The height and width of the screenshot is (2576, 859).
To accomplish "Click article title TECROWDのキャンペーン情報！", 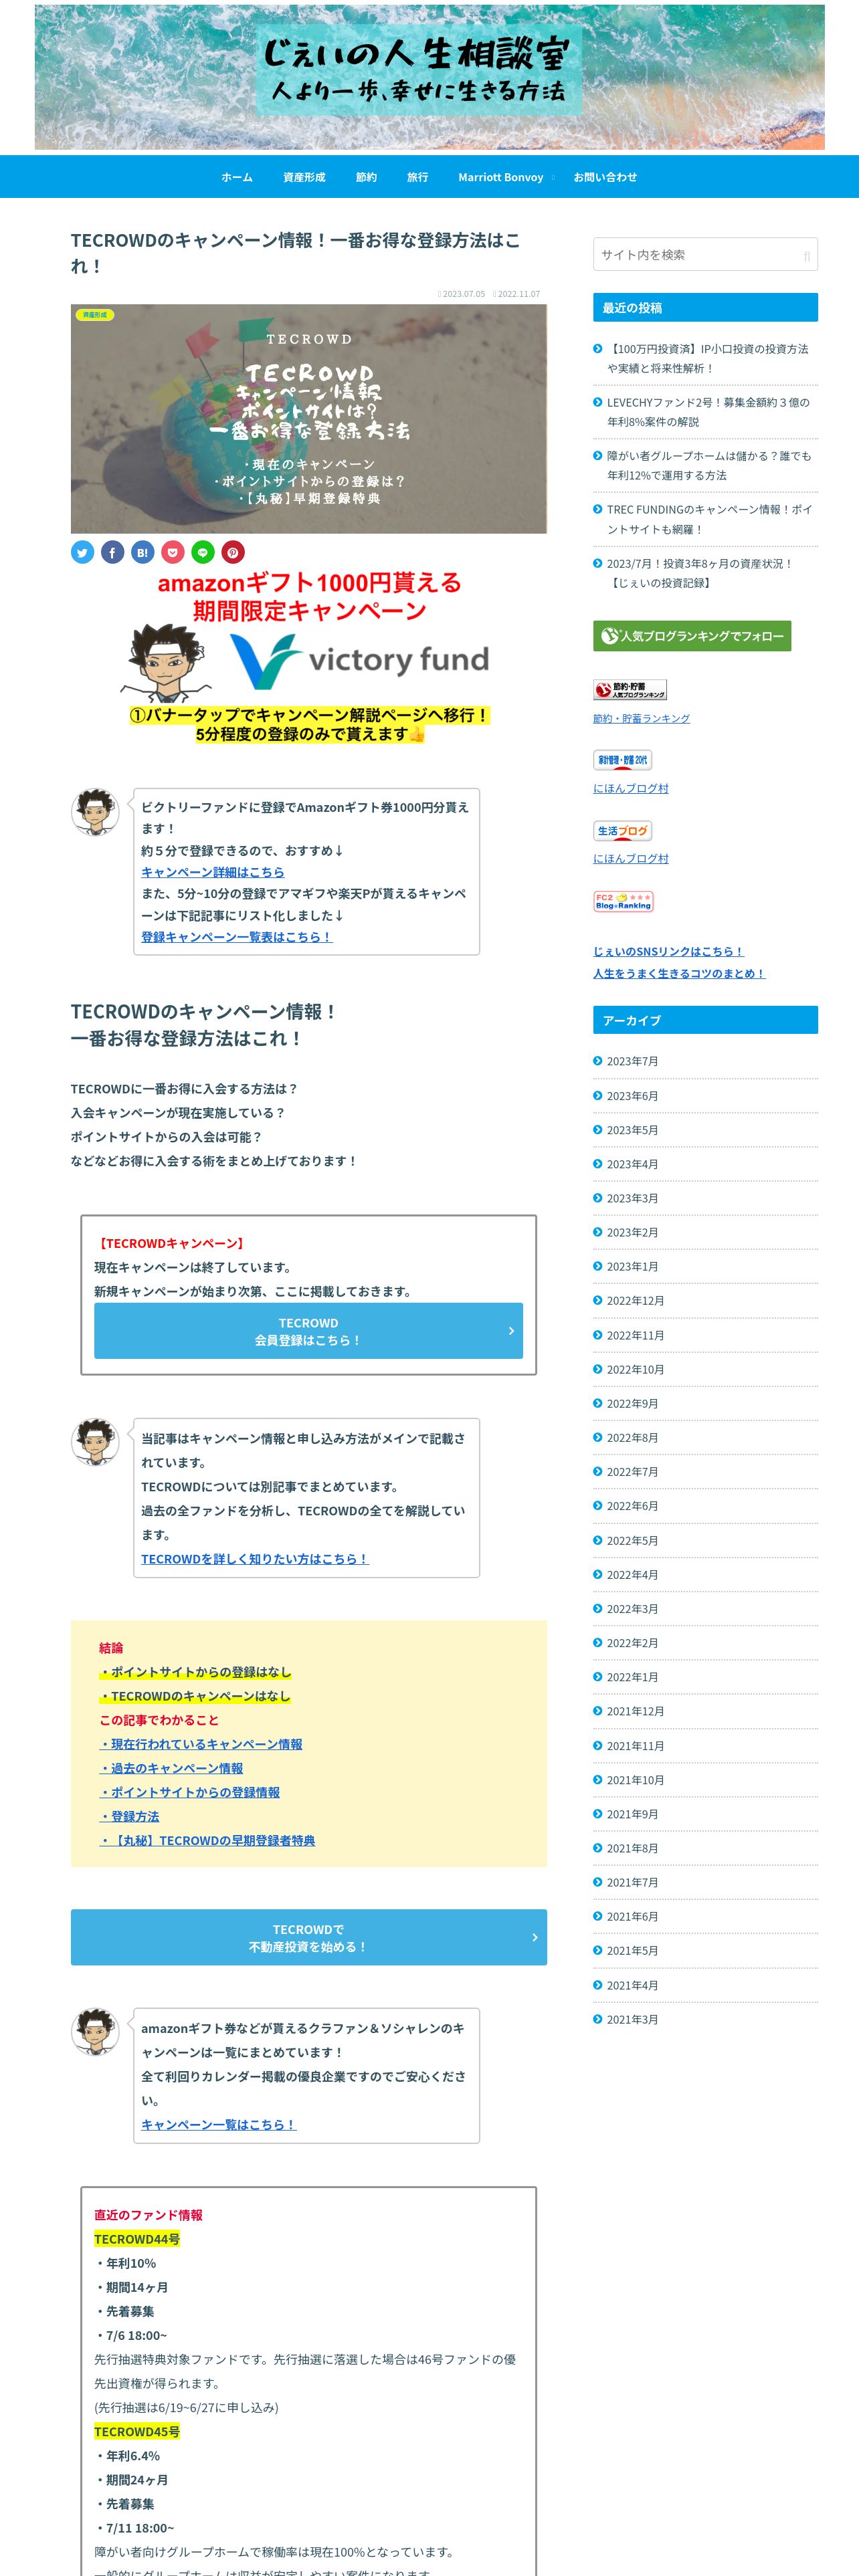I will click(x=295, y=253).
